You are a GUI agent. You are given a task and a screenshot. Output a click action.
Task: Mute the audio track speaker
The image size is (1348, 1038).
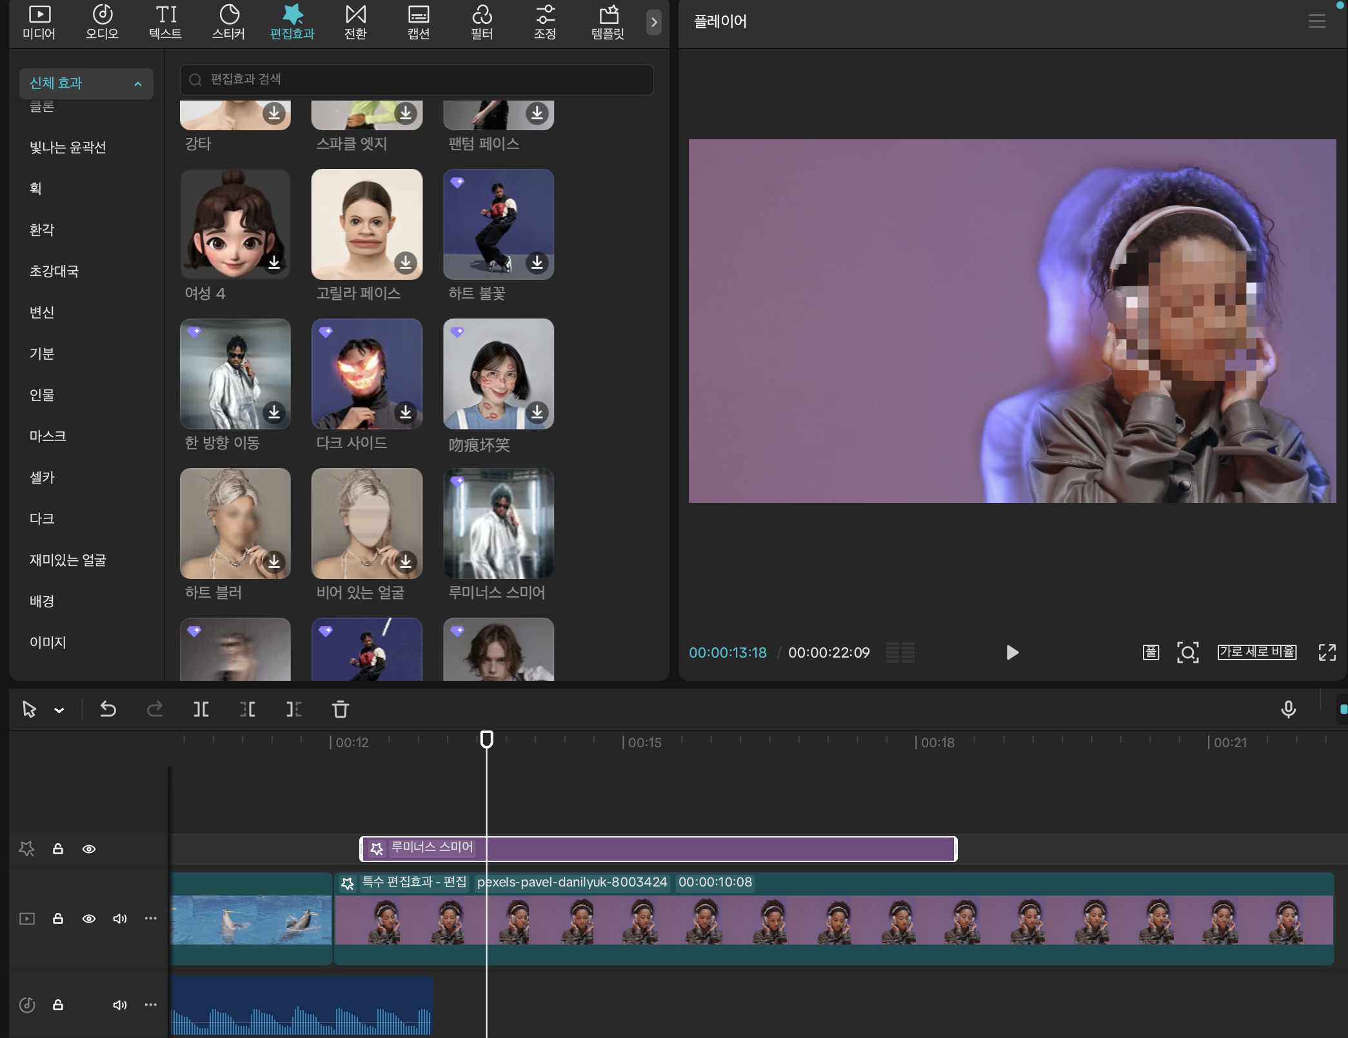click(x=119, y=1005)
